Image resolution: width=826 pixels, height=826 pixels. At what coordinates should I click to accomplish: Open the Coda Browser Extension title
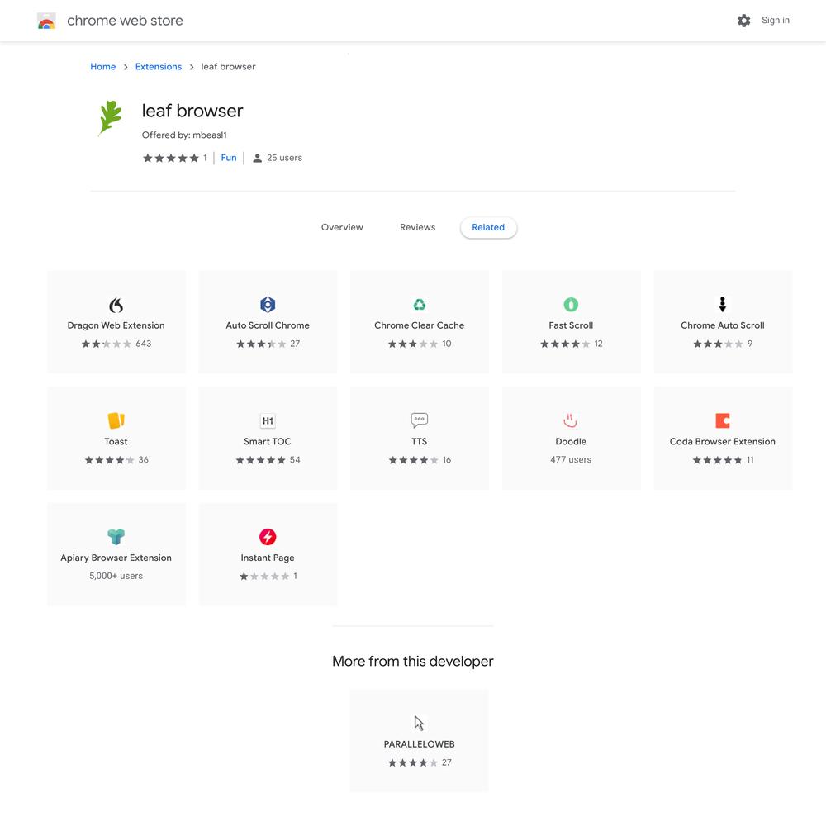coord(722,441)
